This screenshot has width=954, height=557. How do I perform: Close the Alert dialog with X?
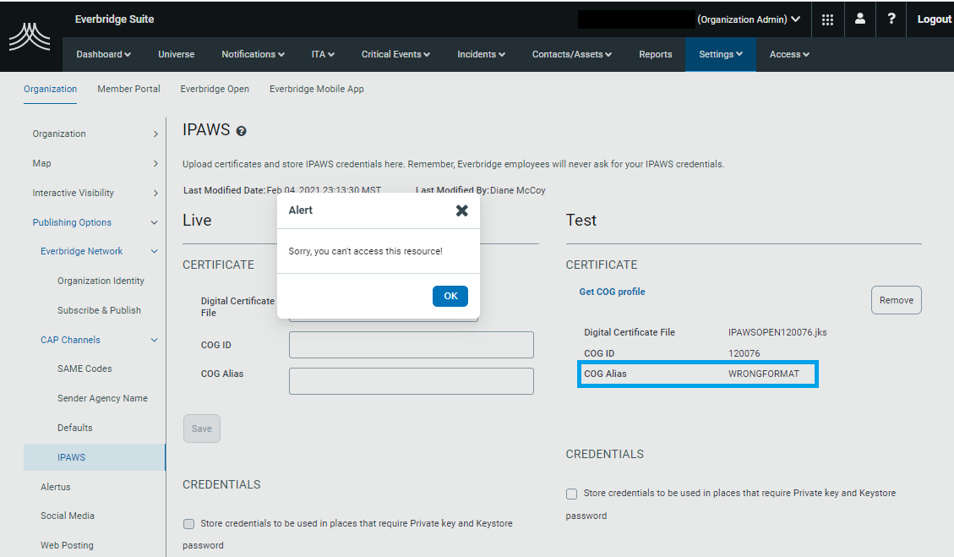[461, 210]
